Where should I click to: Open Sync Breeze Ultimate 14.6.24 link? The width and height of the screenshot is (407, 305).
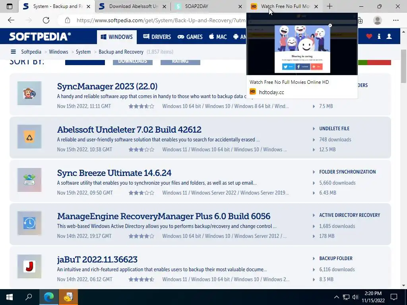pyautogui.click(x=114, y=173)
